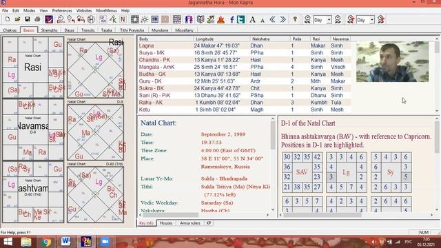Open the MoreMenus menu

pyautogui.click(x=107, y=10)
